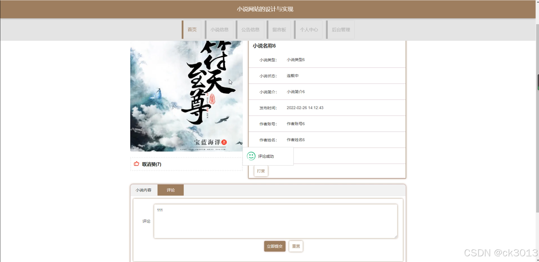Click the value 小说简介6
Screen dimensions: 539x262
click(296, 92)
